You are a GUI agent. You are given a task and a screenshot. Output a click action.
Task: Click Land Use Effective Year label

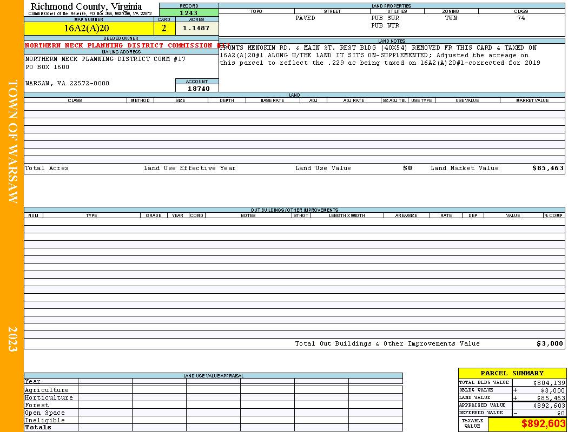click(x=190, y=168)
